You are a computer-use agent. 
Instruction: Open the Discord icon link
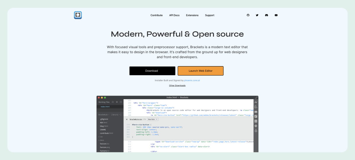pyautogui.click(x=267, y=15)
